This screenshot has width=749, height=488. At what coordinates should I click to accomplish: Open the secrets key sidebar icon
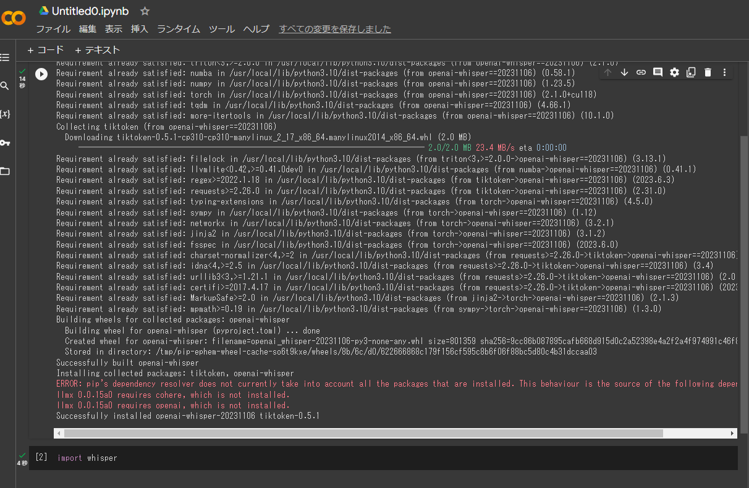(x=5, y=143)
